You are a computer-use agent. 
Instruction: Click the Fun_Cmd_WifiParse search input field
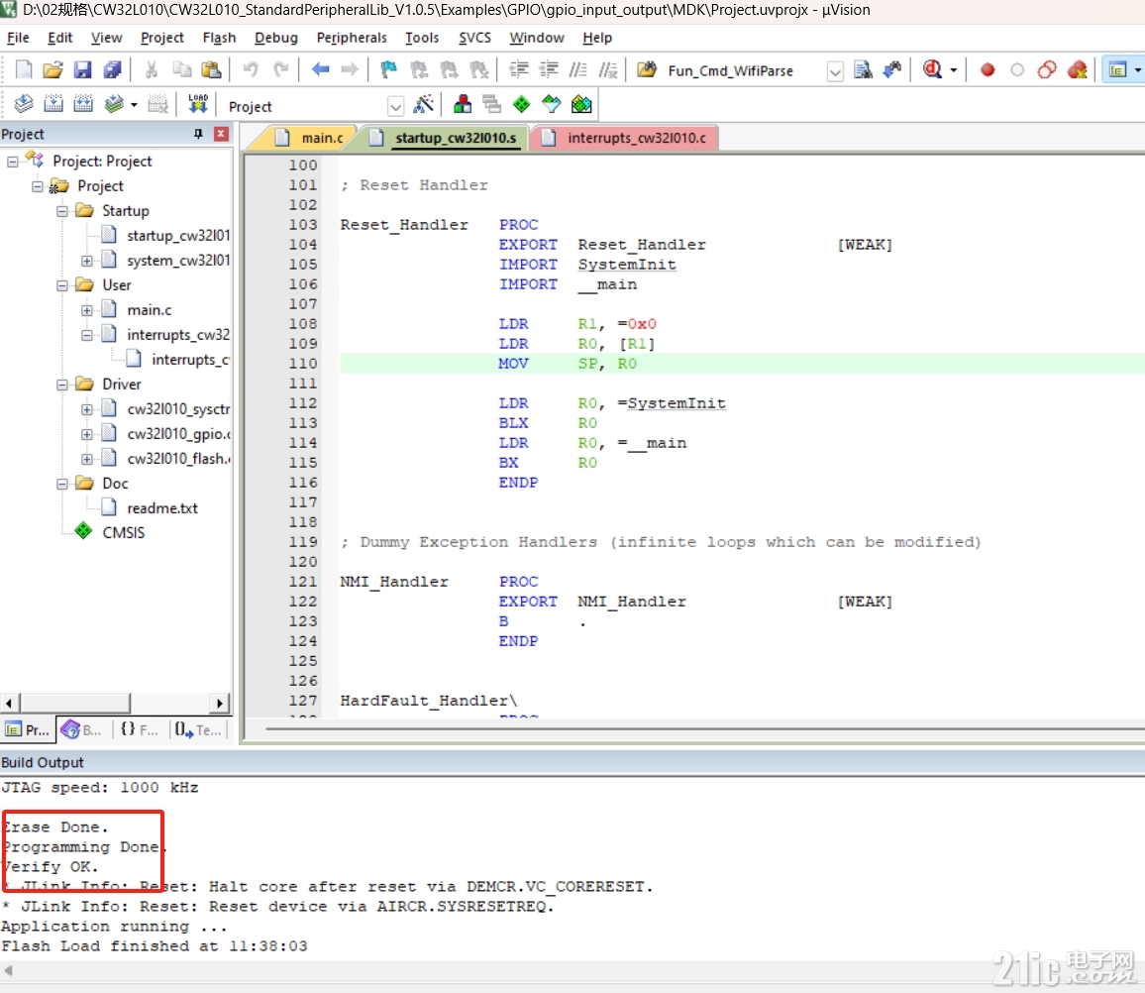[x=745, y=71]
